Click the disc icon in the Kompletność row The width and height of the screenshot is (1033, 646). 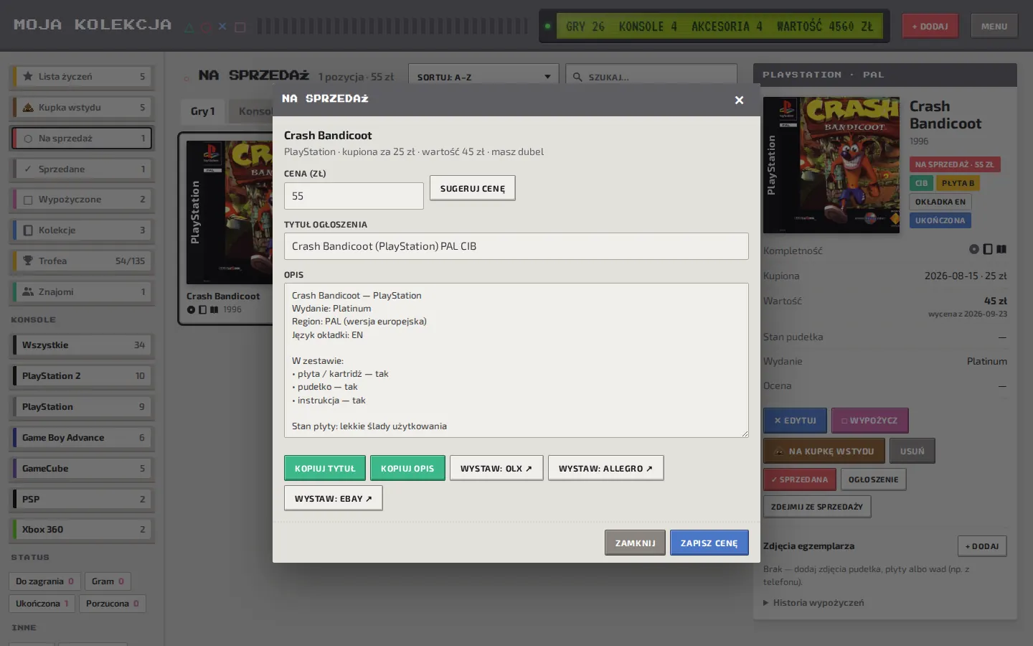click(x=973, y=249)
